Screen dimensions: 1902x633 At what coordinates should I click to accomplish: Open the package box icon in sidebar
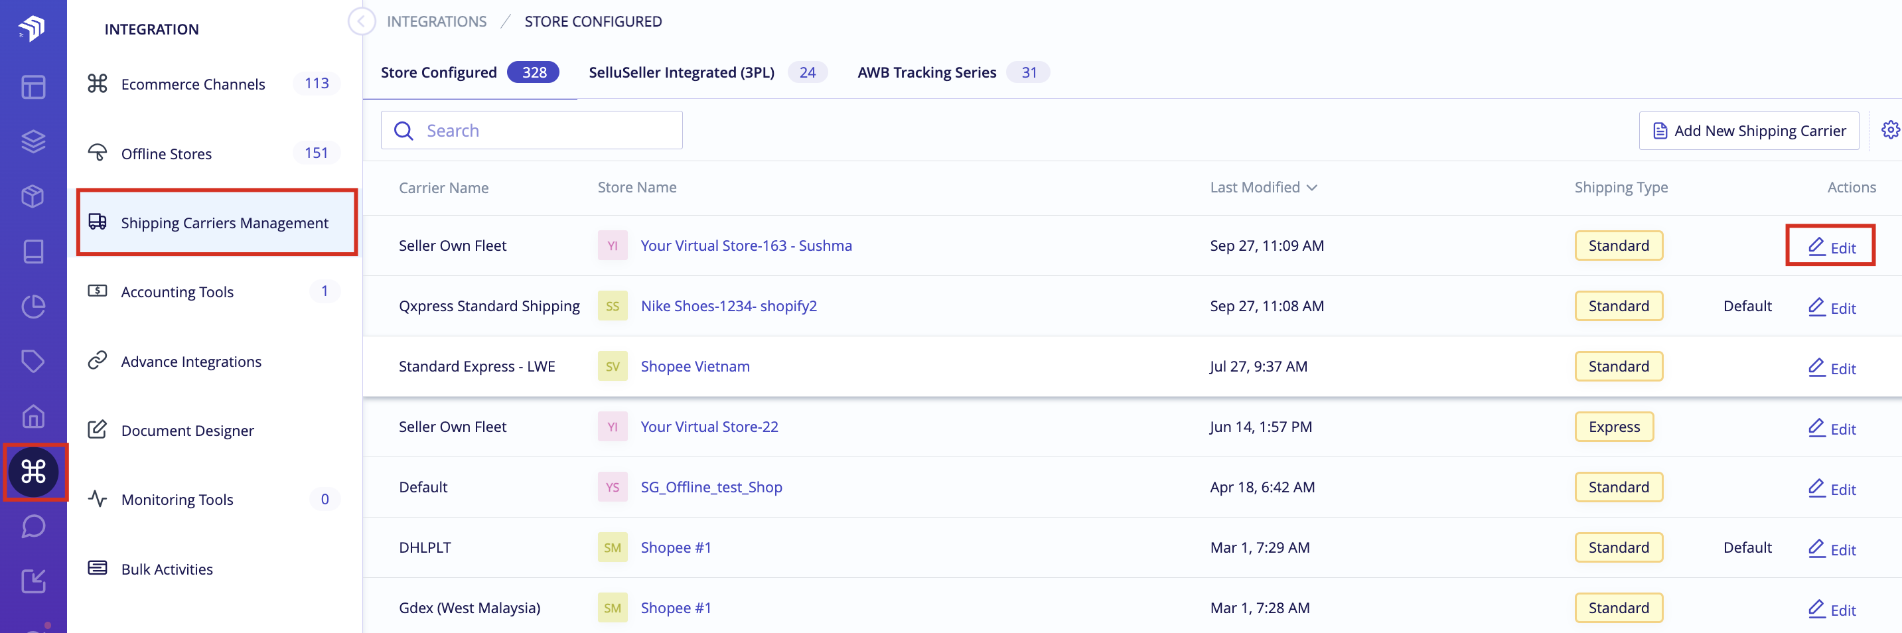click(x=33, y=196)
